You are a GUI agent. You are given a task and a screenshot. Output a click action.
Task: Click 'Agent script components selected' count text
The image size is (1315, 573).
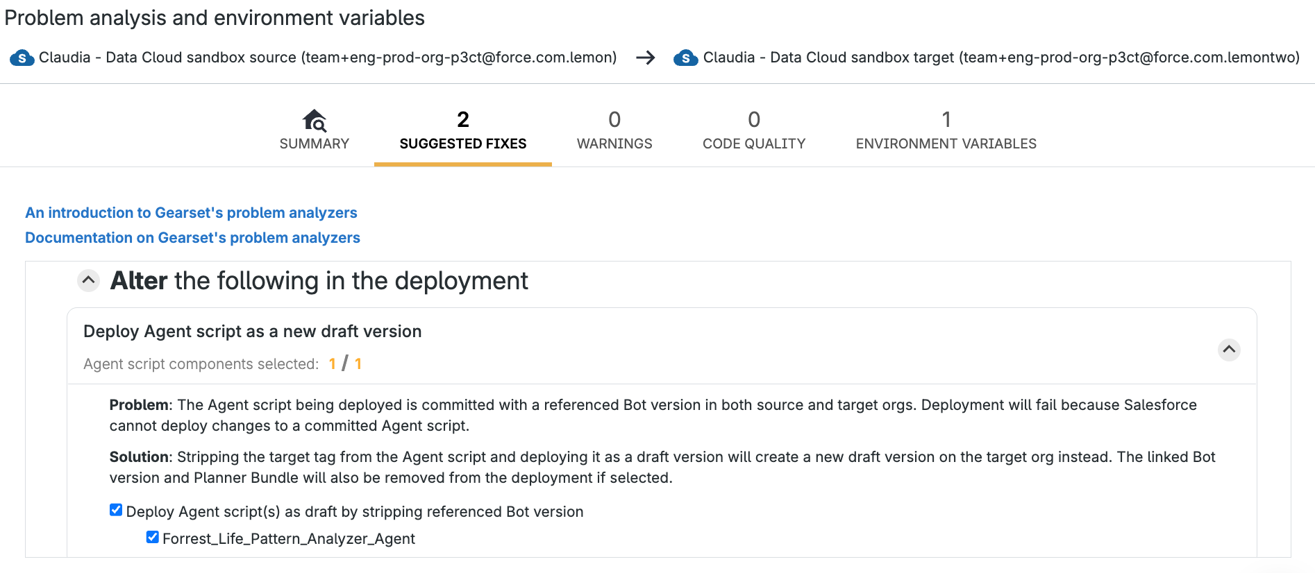click(222, 364)
